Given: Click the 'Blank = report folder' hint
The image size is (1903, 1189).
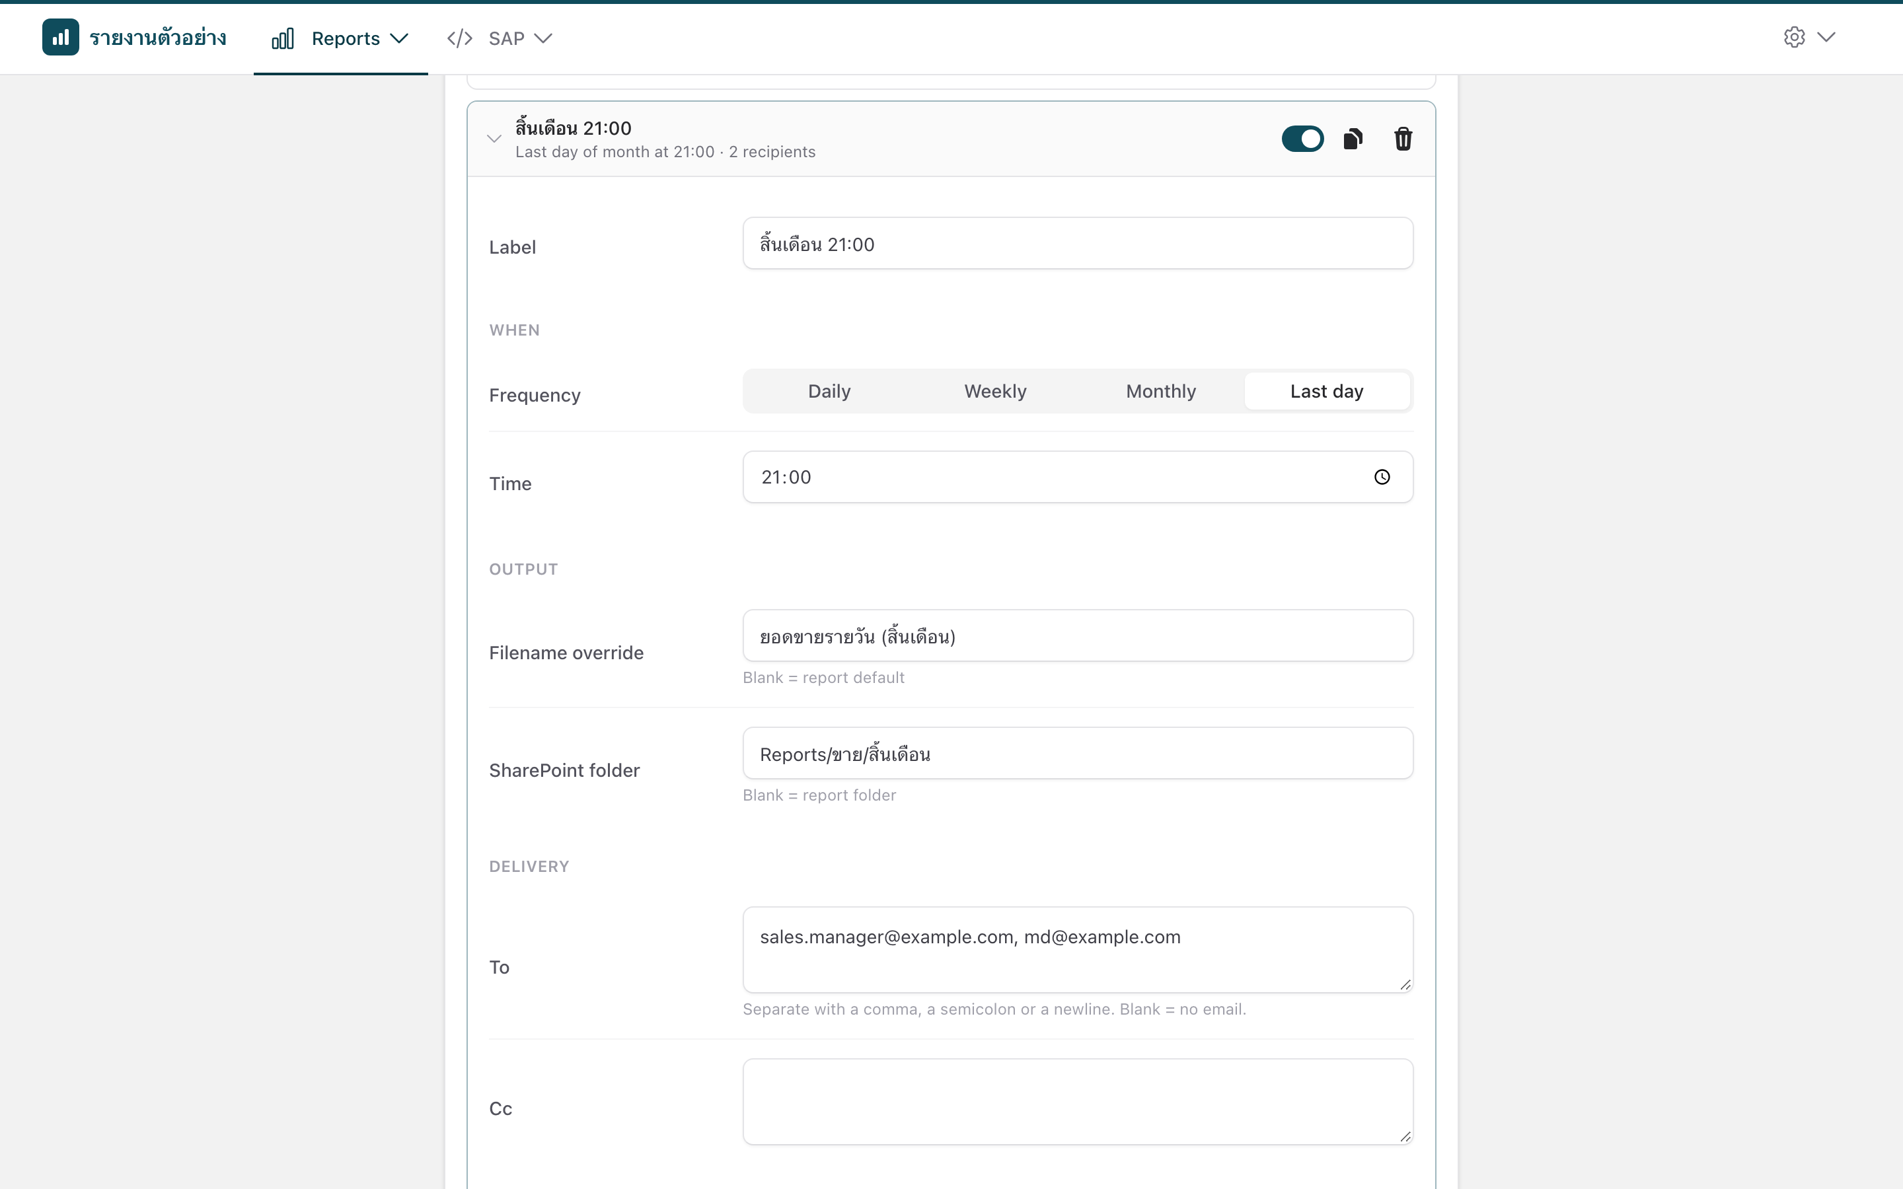Looking at the screenshot, I should pyautogui.click(x=819, y=795).
